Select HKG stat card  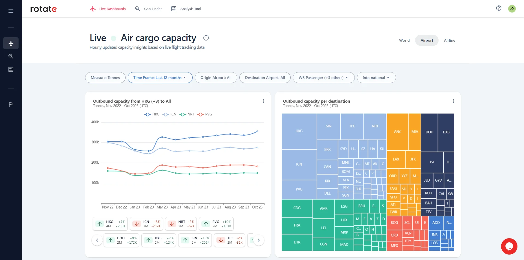point(110,224)
